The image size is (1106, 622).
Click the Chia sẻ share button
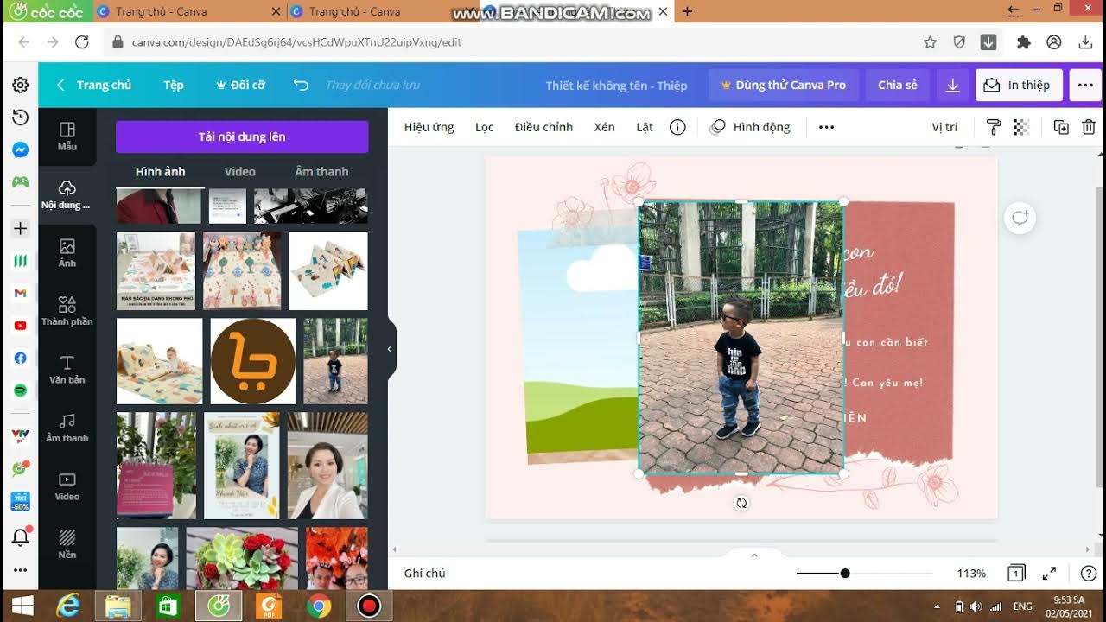point(898,85)
